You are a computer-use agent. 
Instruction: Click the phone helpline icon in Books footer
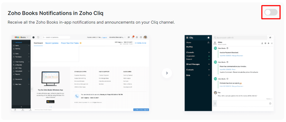77,96
